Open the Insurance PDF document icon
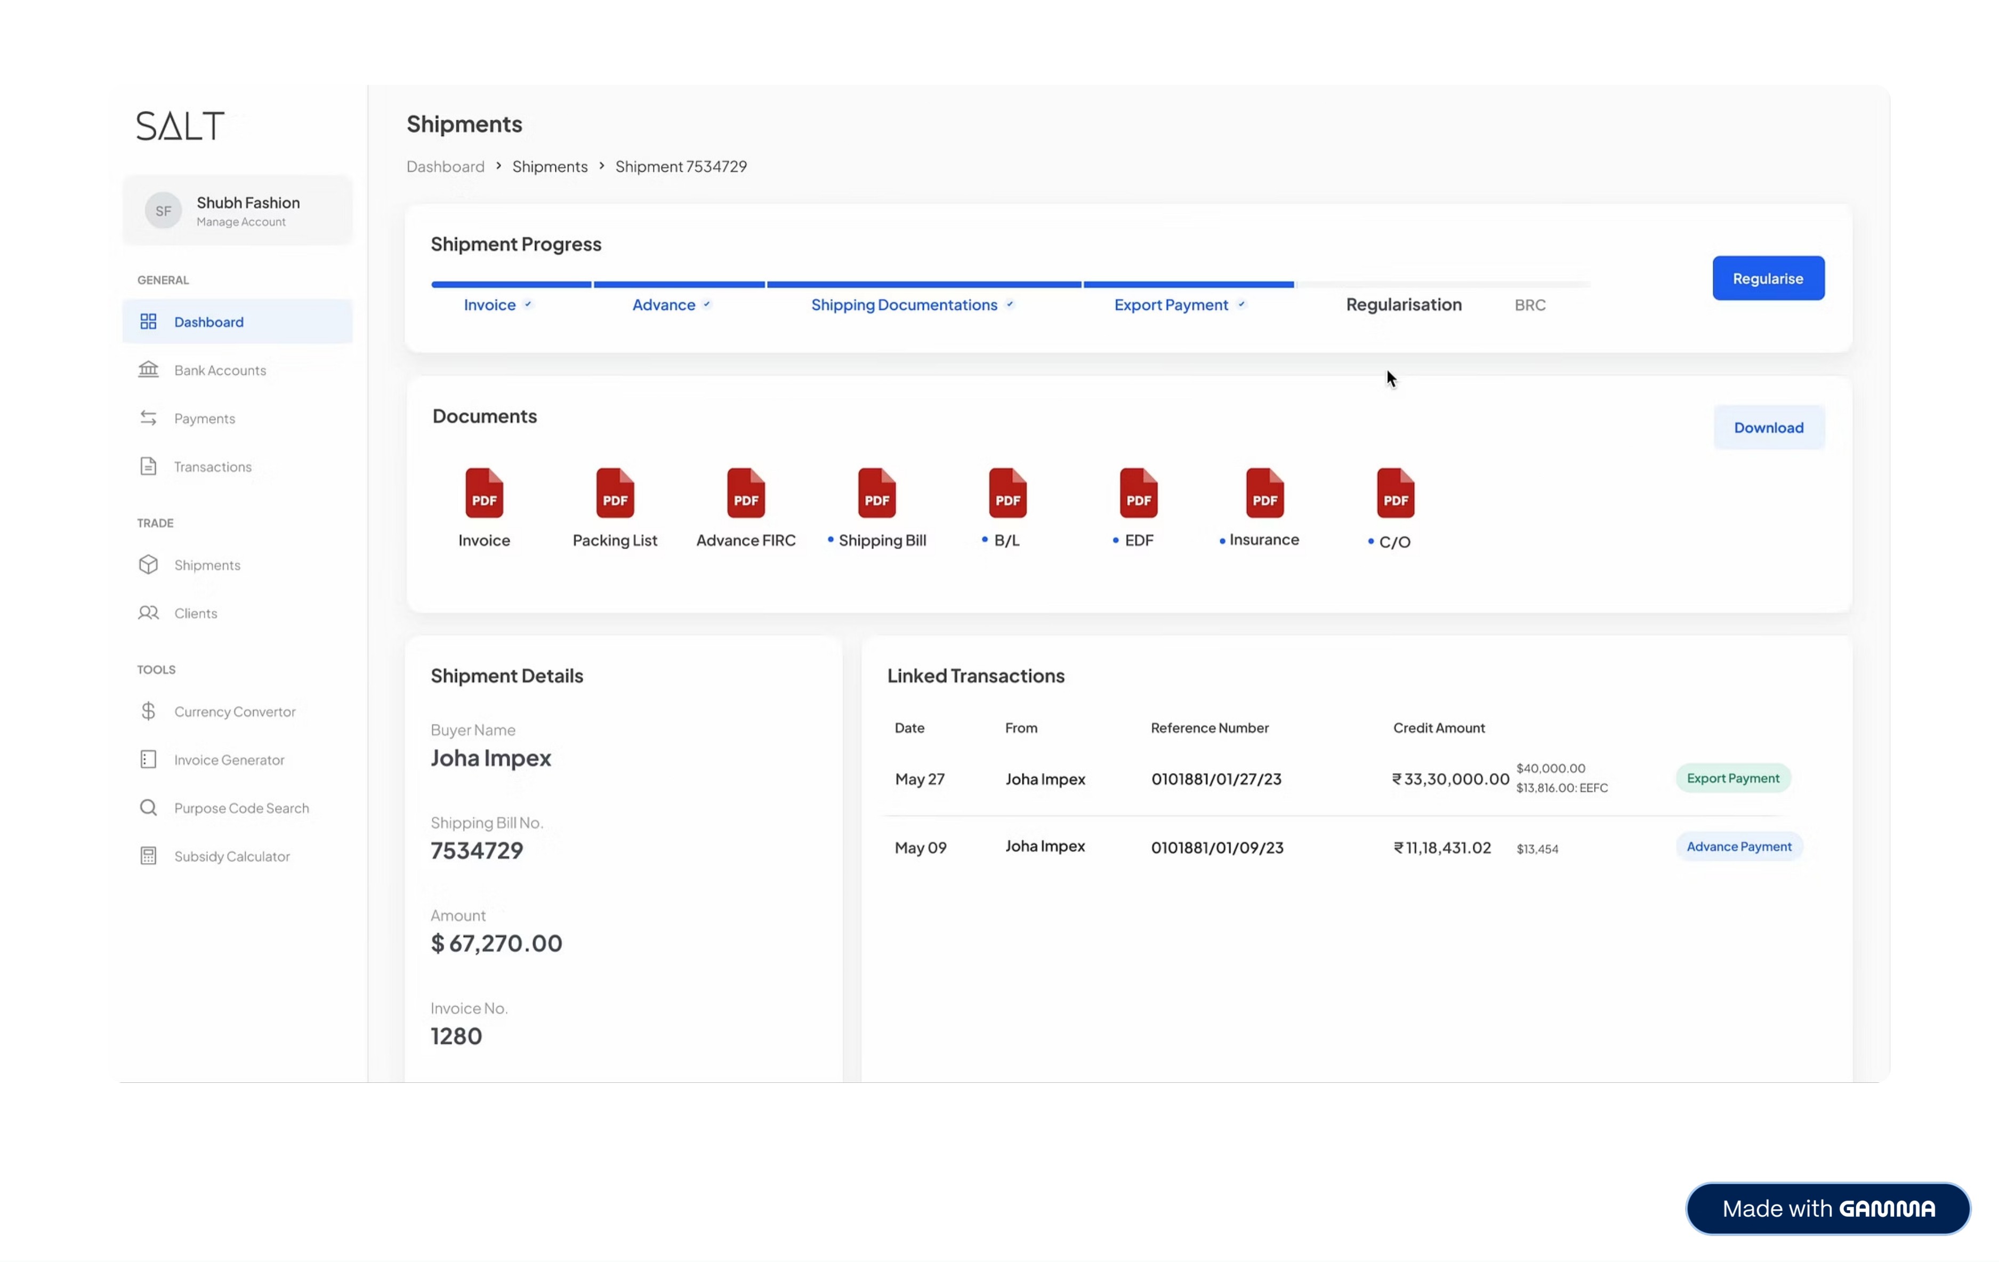This screenshot has height=1262, width=1999. point(1264,493)
